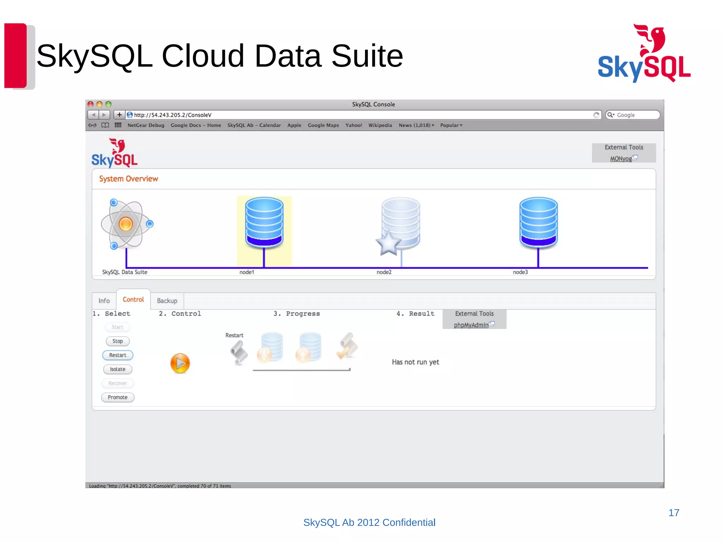723x542 pixels.
Task: Click the Google search field
Action: tap(633, 115)
